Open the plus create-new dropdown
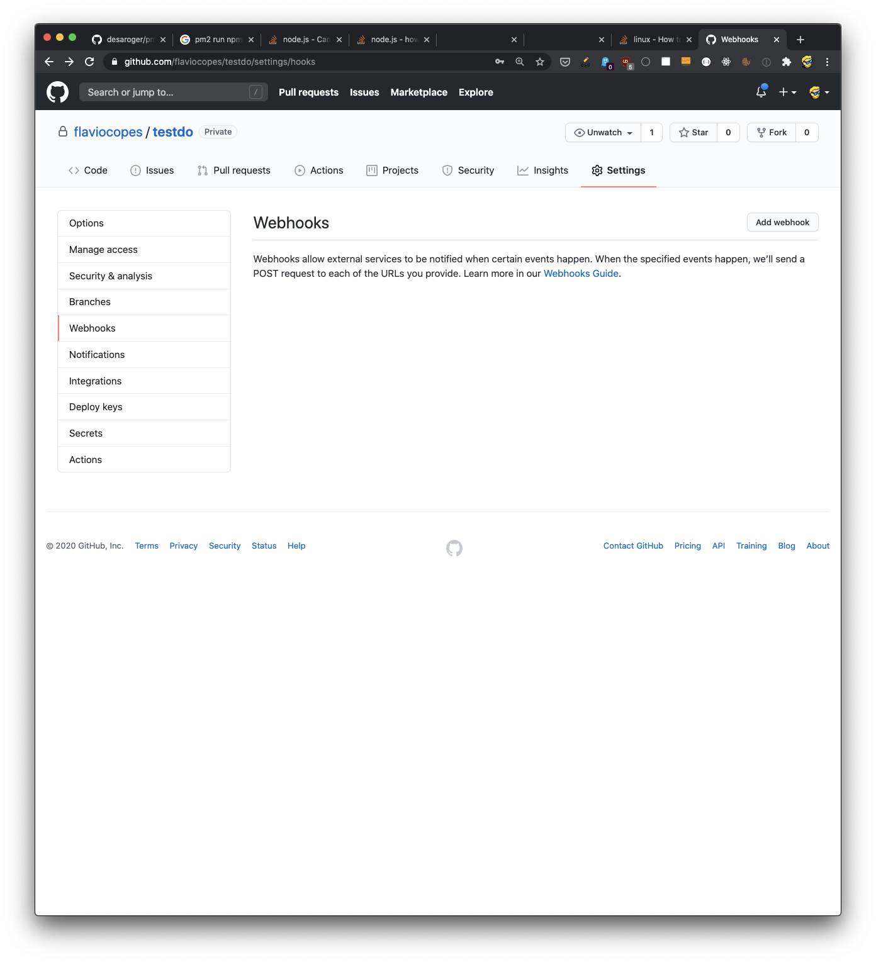The image size is (876, 962). tap(787, 92)
